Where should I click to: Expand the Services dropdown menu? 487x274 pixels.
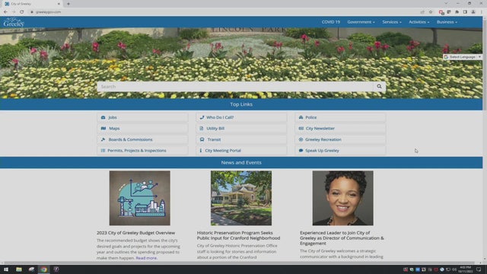pos(392,22)
